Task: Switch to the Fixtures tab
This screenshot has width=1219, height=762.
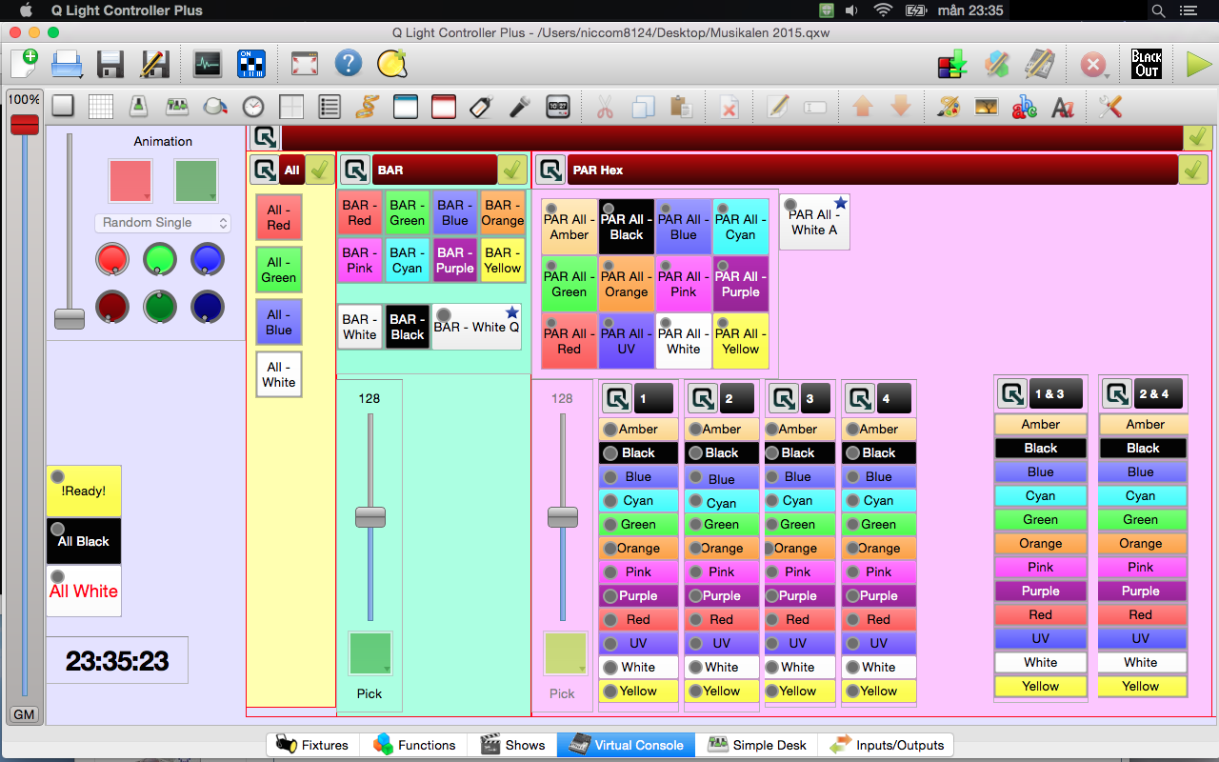Action: [312, 745]
